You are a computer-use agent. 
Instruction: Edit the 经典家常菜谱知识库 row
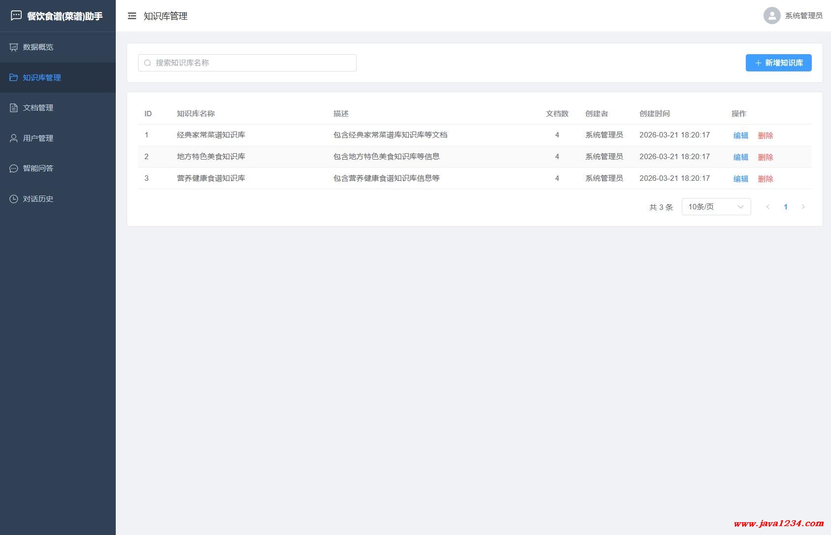[x=740, y=135]
